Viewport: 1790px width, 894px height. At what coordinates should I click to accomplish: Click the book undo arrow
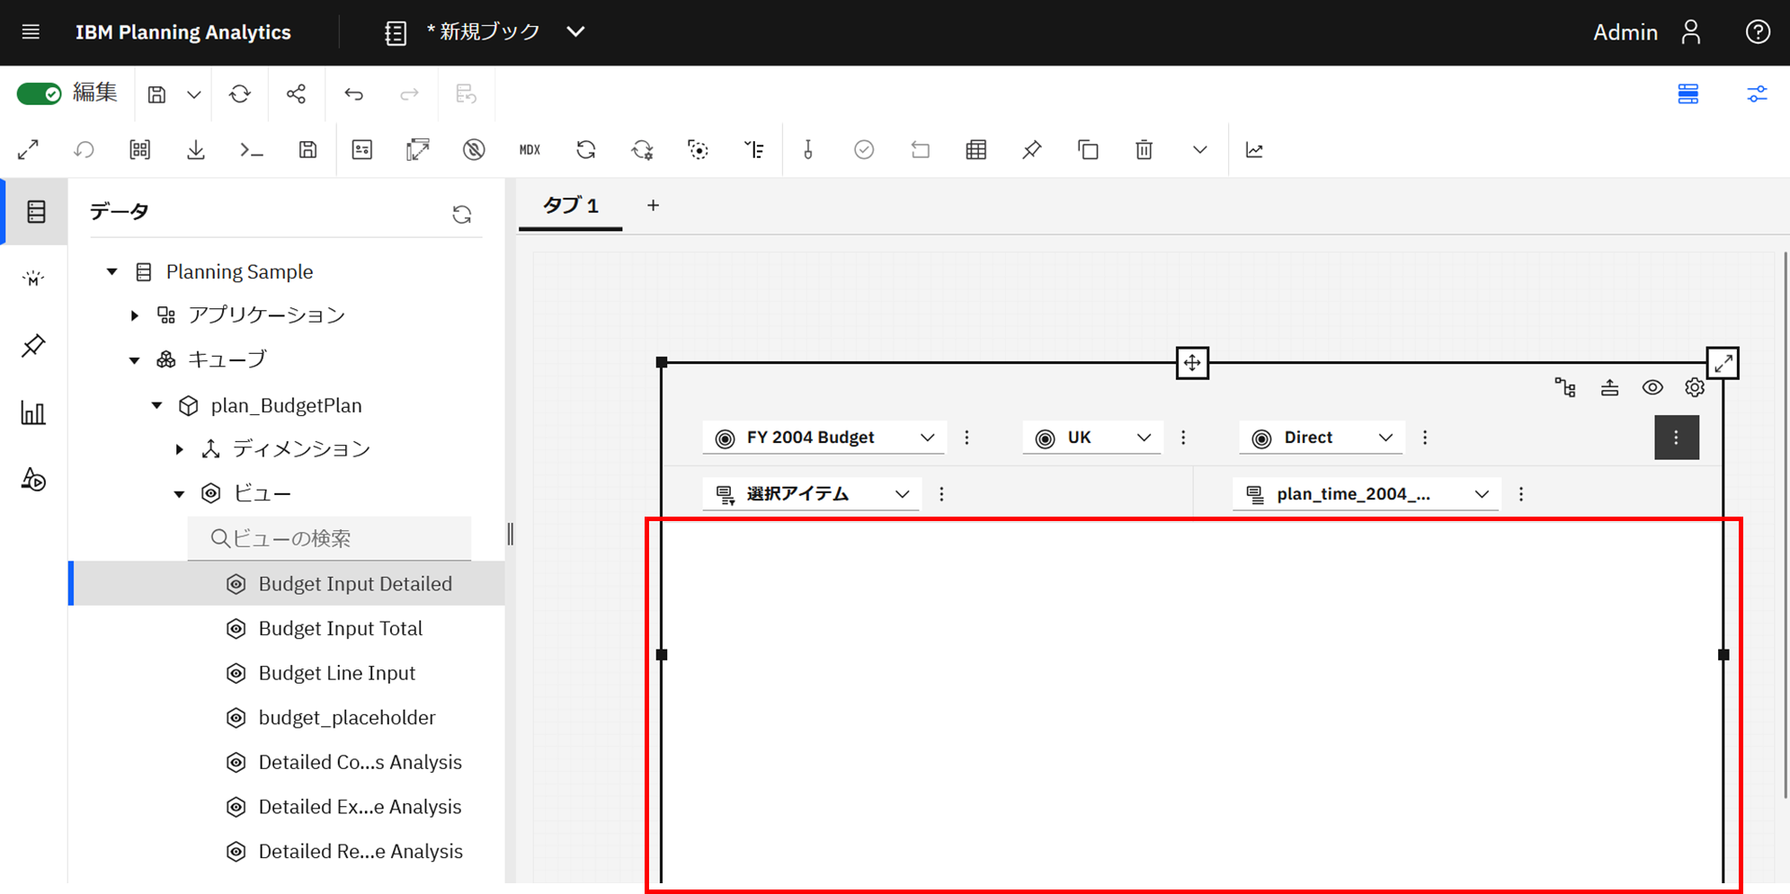(354, 94)
